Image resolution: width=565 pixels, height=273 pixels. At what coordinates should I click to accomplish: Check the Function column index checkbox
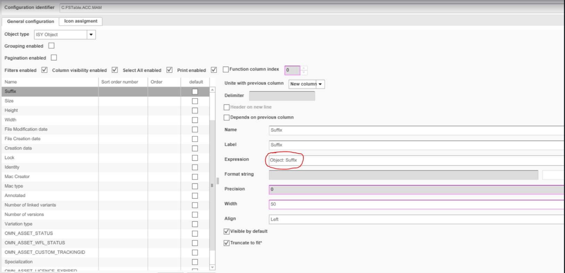[226, 69]
